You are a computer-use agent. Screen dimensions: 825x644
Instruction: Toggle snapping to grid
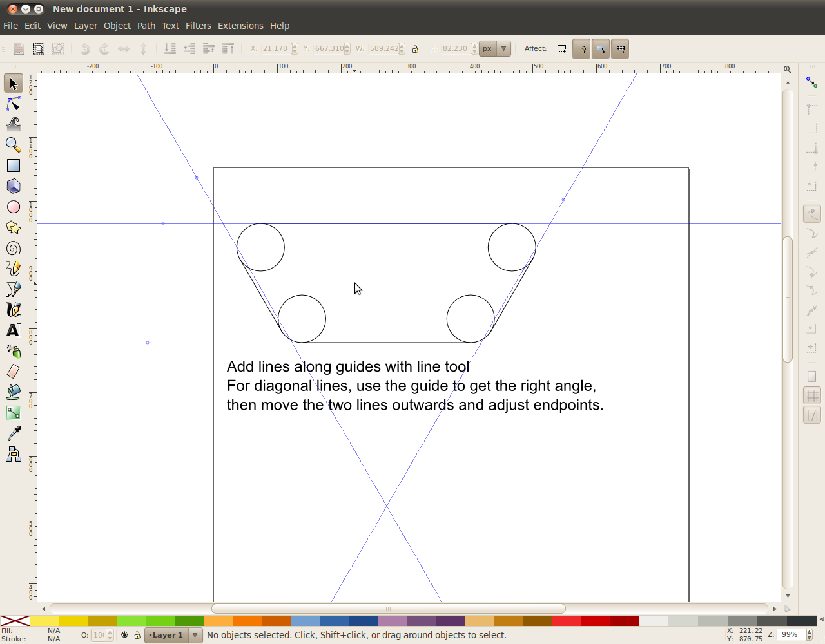[x=812, y=396]
